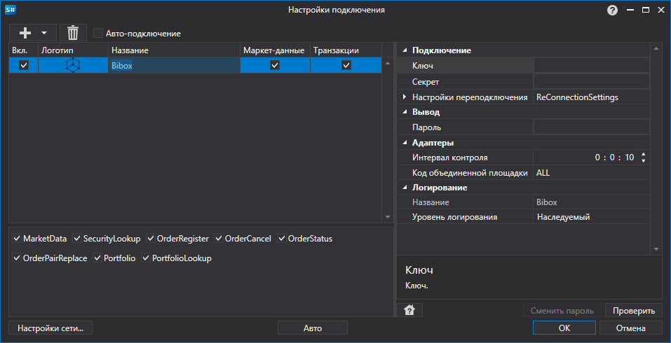Uncheck the OrderStatus message type
This screenshot has width=671, height=343.
coord(282,239)
